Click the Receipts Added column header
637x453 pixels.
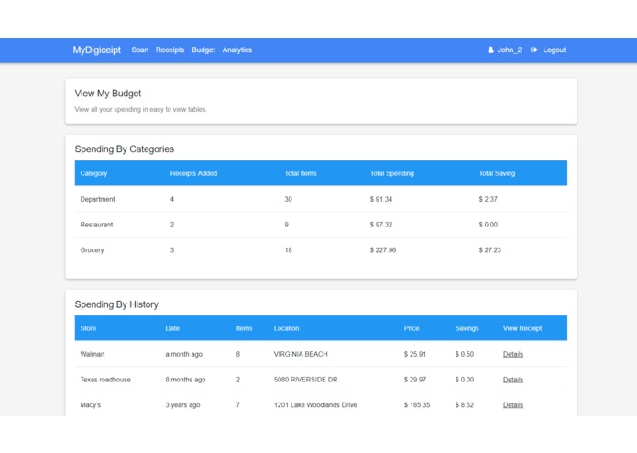[x=193, y=173]
